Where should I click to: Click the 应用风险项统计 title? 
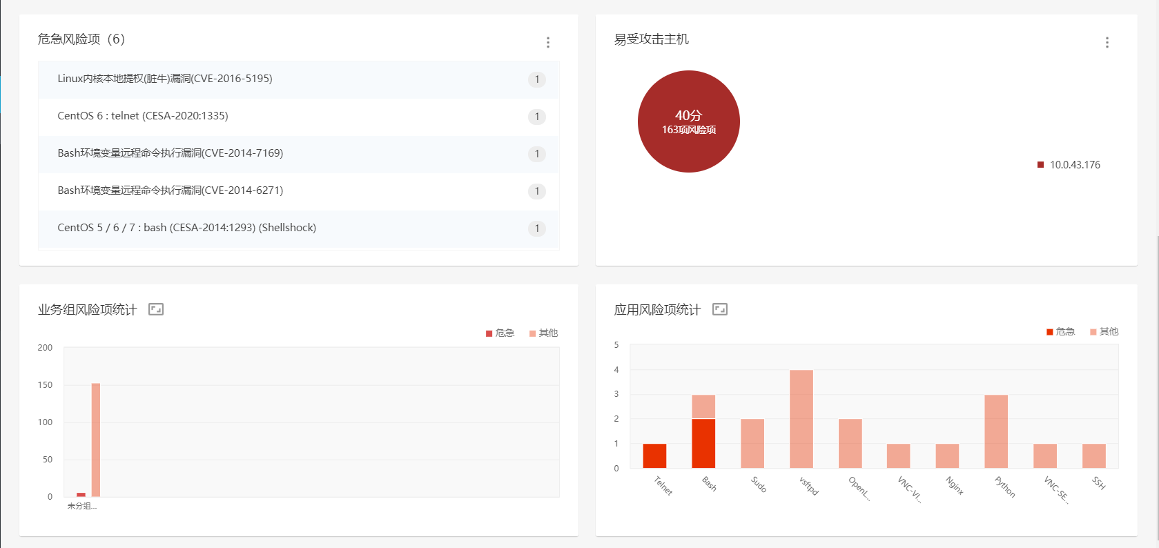click(657, 310)
